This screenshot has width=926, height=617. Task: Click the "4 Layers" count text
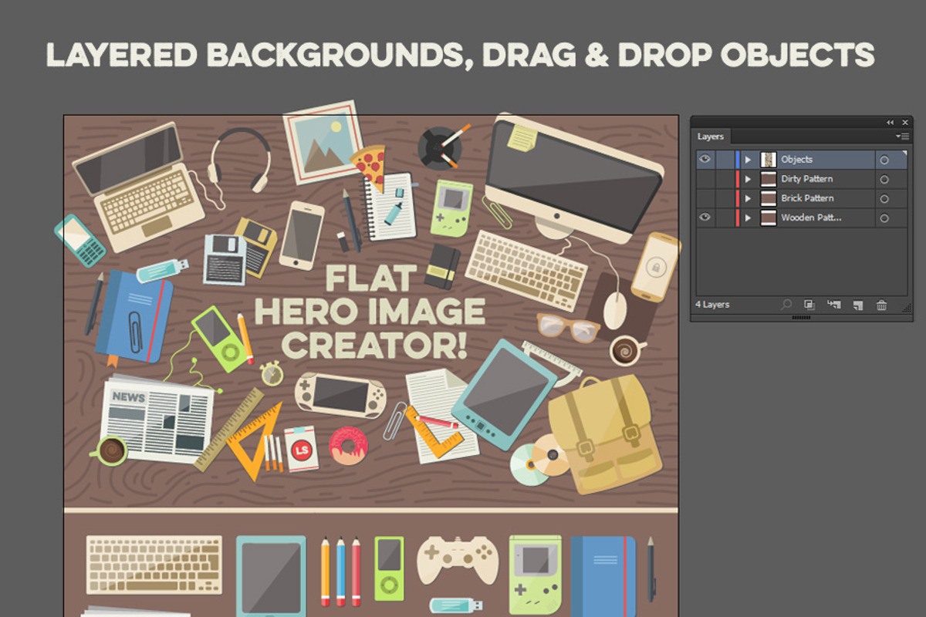point(712,305)
